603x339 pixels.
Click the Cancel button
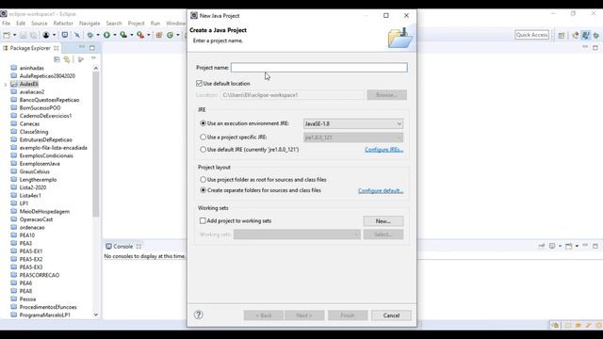pos(391,315)
